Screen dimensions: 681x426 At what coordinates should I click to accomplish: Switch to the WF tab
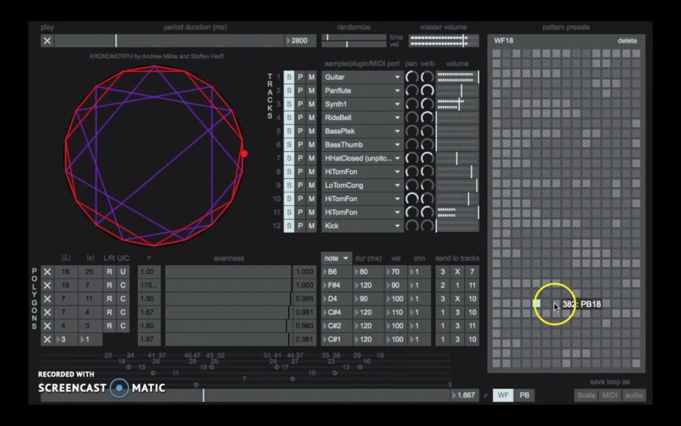[x=503, y=395]
